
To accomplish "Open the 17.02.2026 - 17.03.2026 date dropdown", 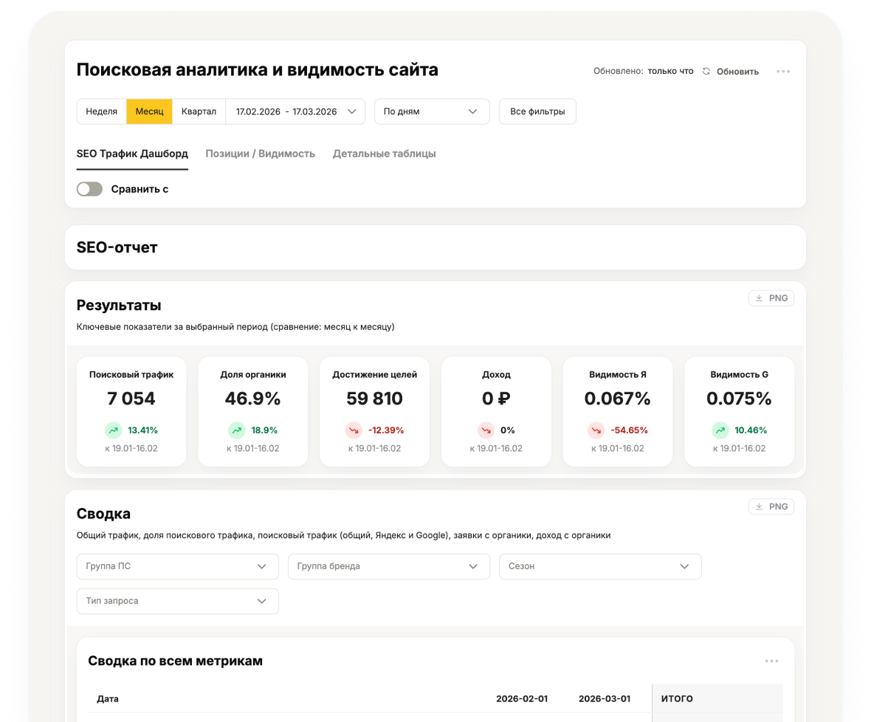I will [x=295, y=111].
